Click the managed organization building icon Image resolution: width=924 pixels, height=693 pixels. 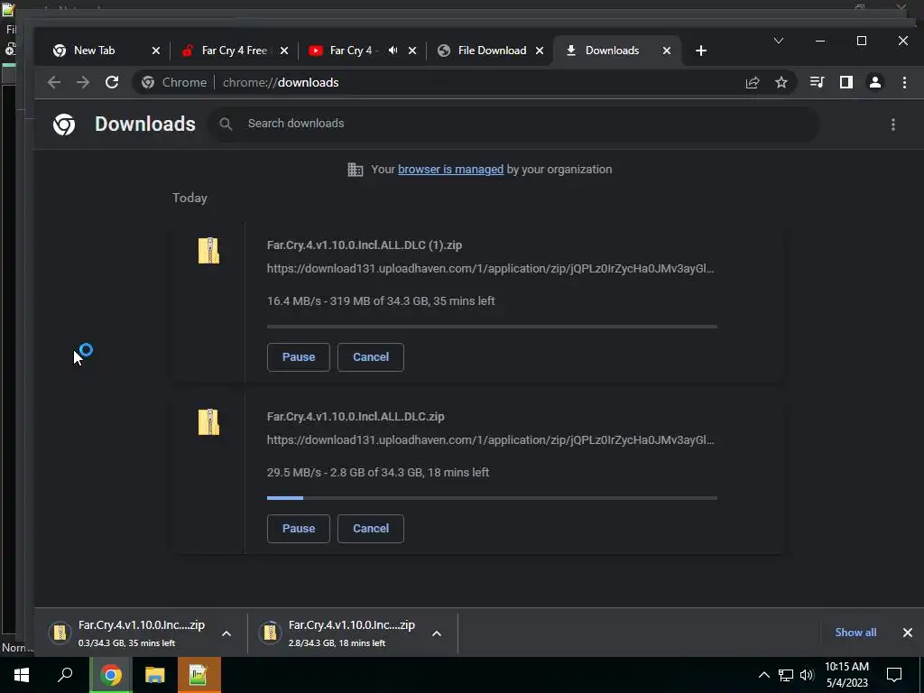(356, 170)
